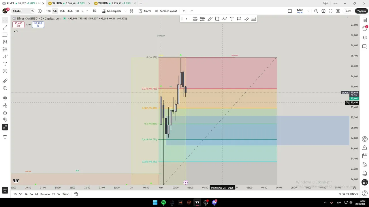Image resolution: width=369 pixels, height=207 pixels.
Task: Click the Yayınla publish button
Action: tap(362, 11)
